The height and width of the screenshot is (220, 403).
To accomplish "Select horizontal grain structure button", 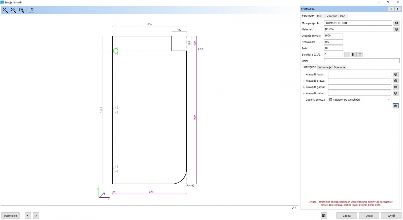I will click(x=360, y=55).
